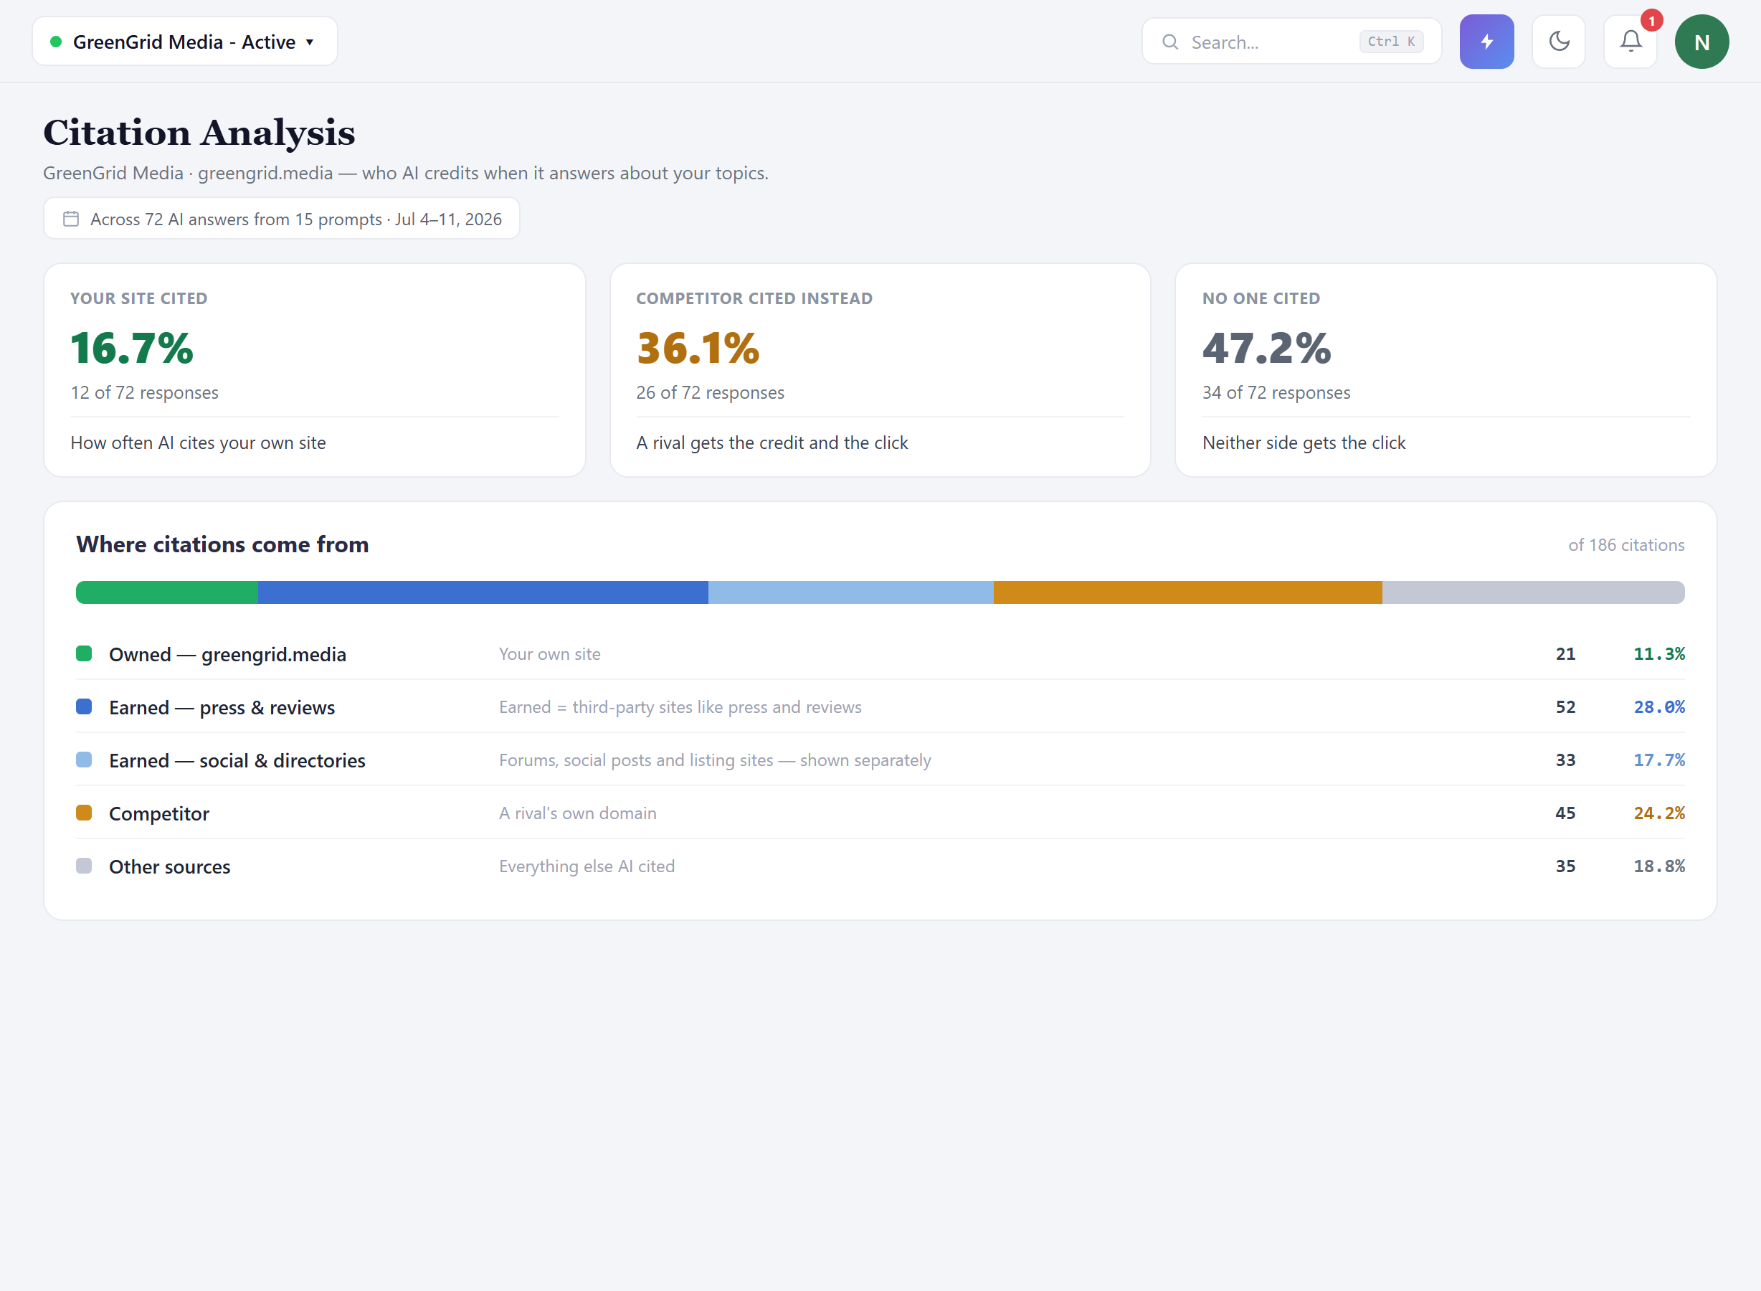
Task: Click the light-blue social & directories swatch
Action: click(x=84, y=760)
